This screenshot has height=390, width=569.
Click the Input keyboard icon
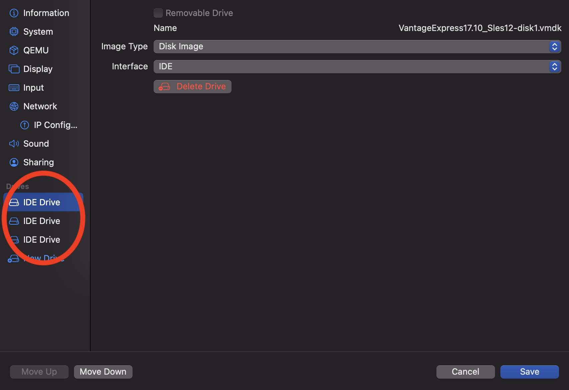(14, 88)
